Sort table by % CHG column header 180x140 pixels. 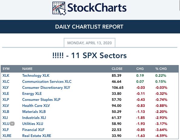(x=161, y=69)
